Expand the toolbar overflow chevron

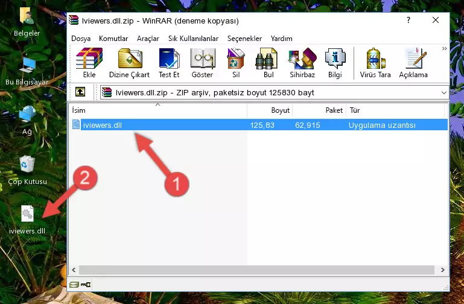[445, 48]
